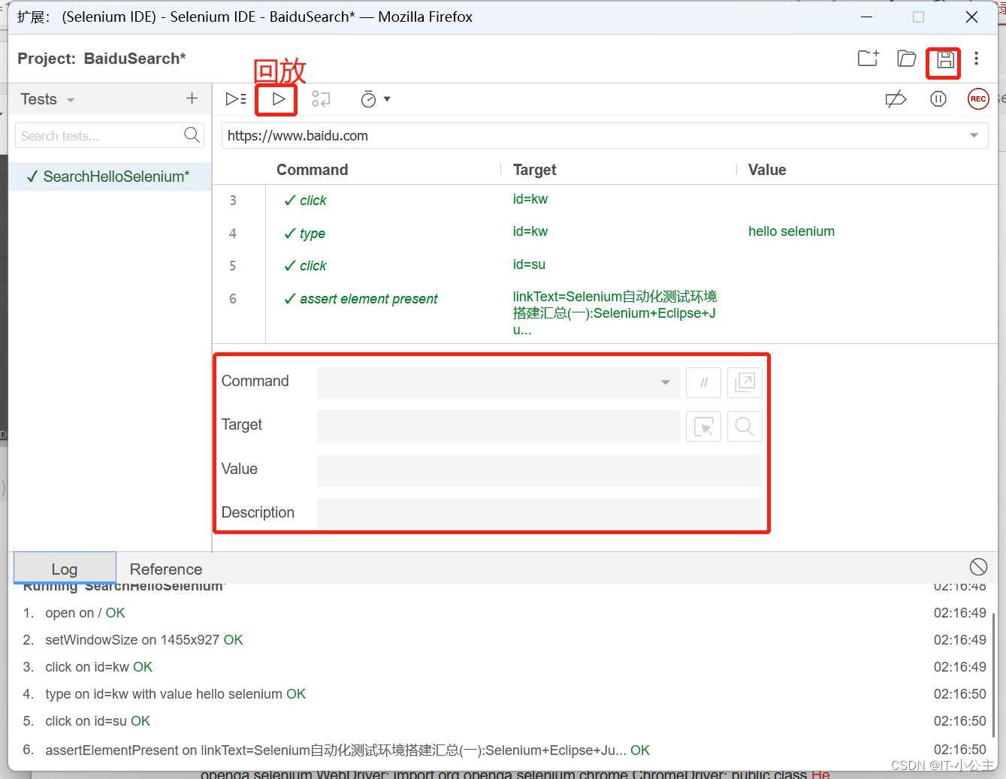The image size is (1006, 779).
Task: Click the hello selenium value cell
Action: point(791,231)
